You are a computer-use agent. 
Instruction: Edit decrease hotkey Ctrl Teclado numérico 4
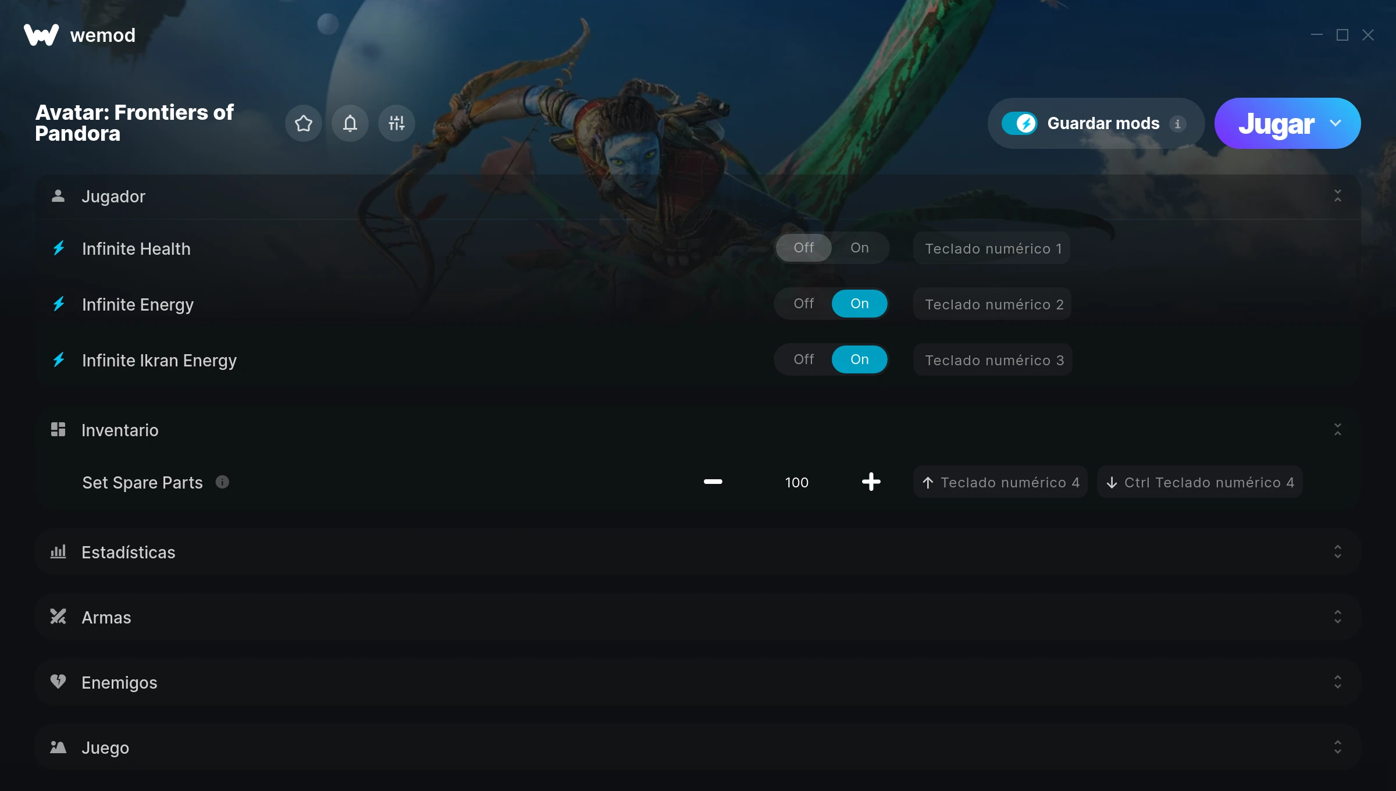1200,482
